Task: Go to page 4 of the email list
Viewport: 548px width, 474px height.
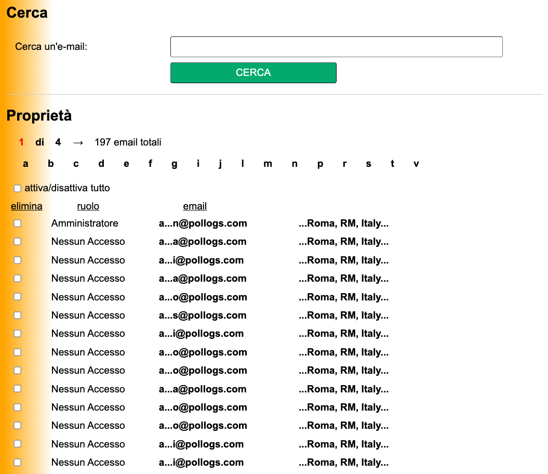Action: [58, 142]
